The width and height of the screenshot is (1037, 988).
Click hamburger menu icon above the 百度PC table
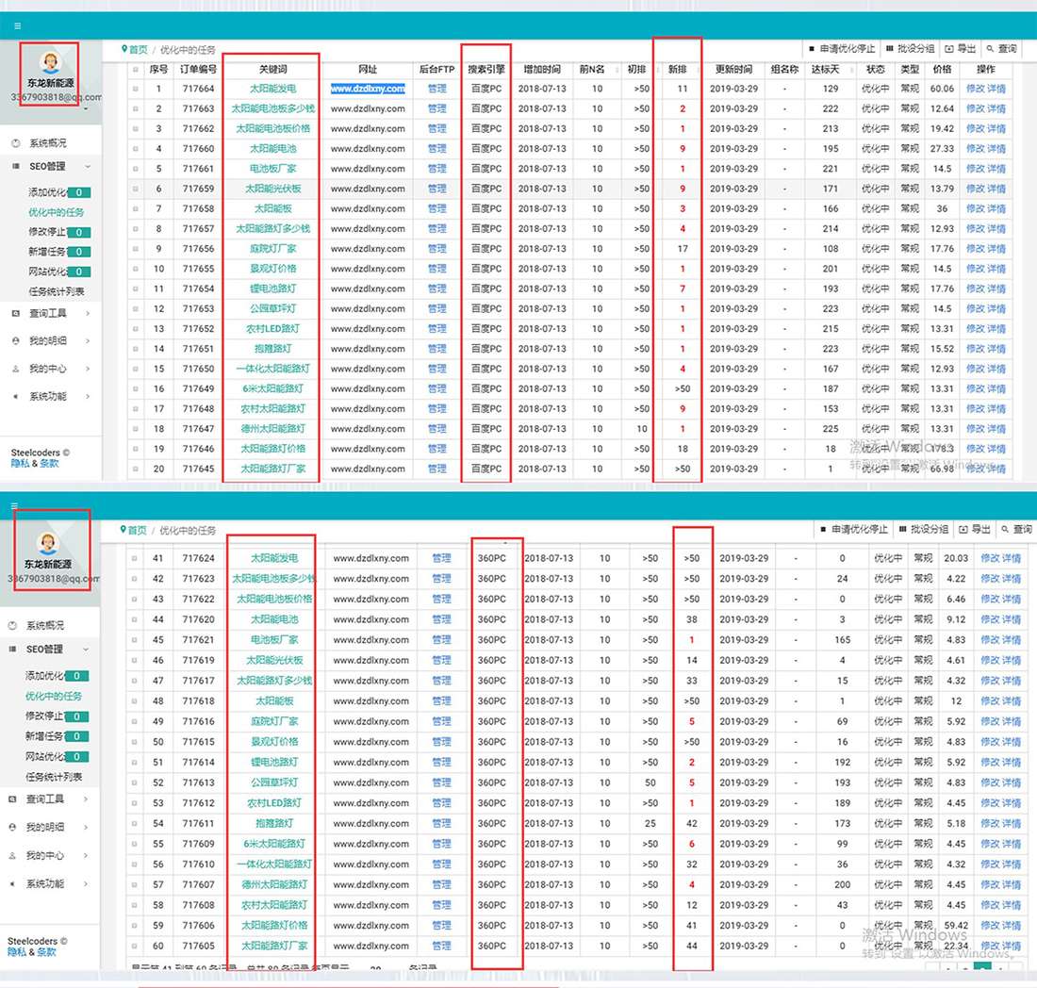18,26
